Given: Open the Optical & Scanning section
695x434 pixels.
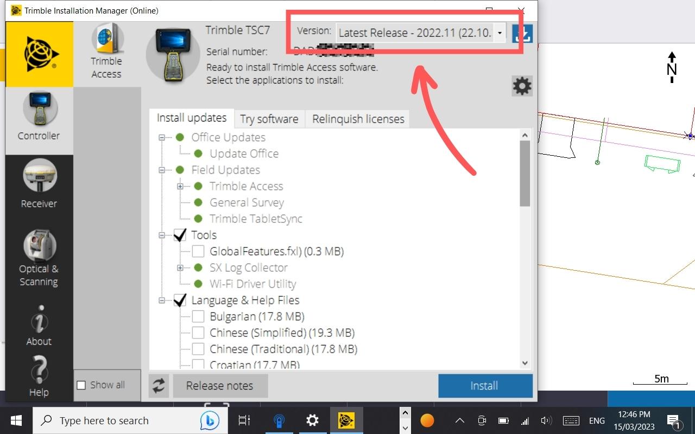Looking at the screenshot, I should click(x=39, y=258).
